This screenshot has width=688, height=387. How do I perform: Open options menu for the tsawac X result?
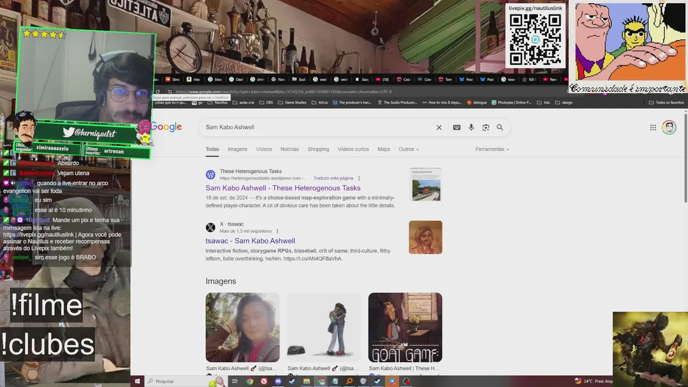[277, 231]
